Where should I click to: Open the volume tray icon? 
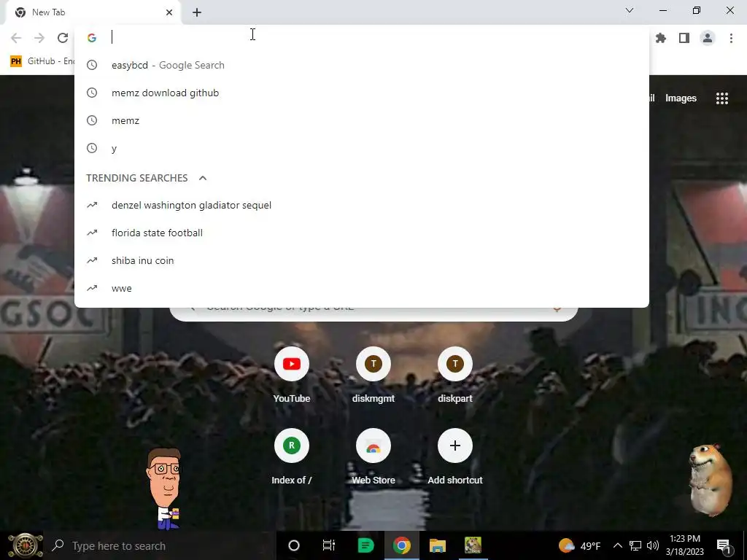click(653, 545)
